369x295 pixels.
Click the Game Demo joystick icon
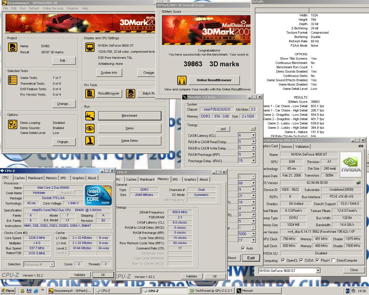click(x=90, y=141)
